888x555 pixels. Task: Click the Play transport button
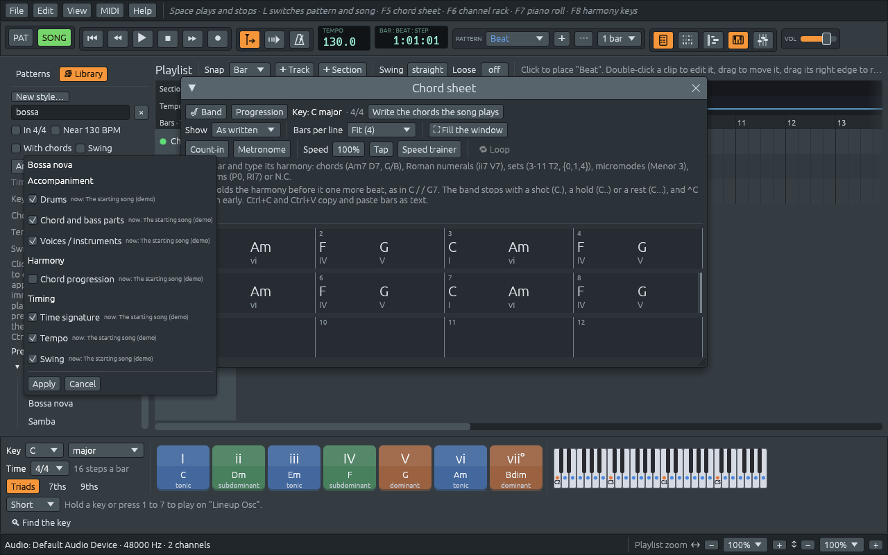click(142, 39)
